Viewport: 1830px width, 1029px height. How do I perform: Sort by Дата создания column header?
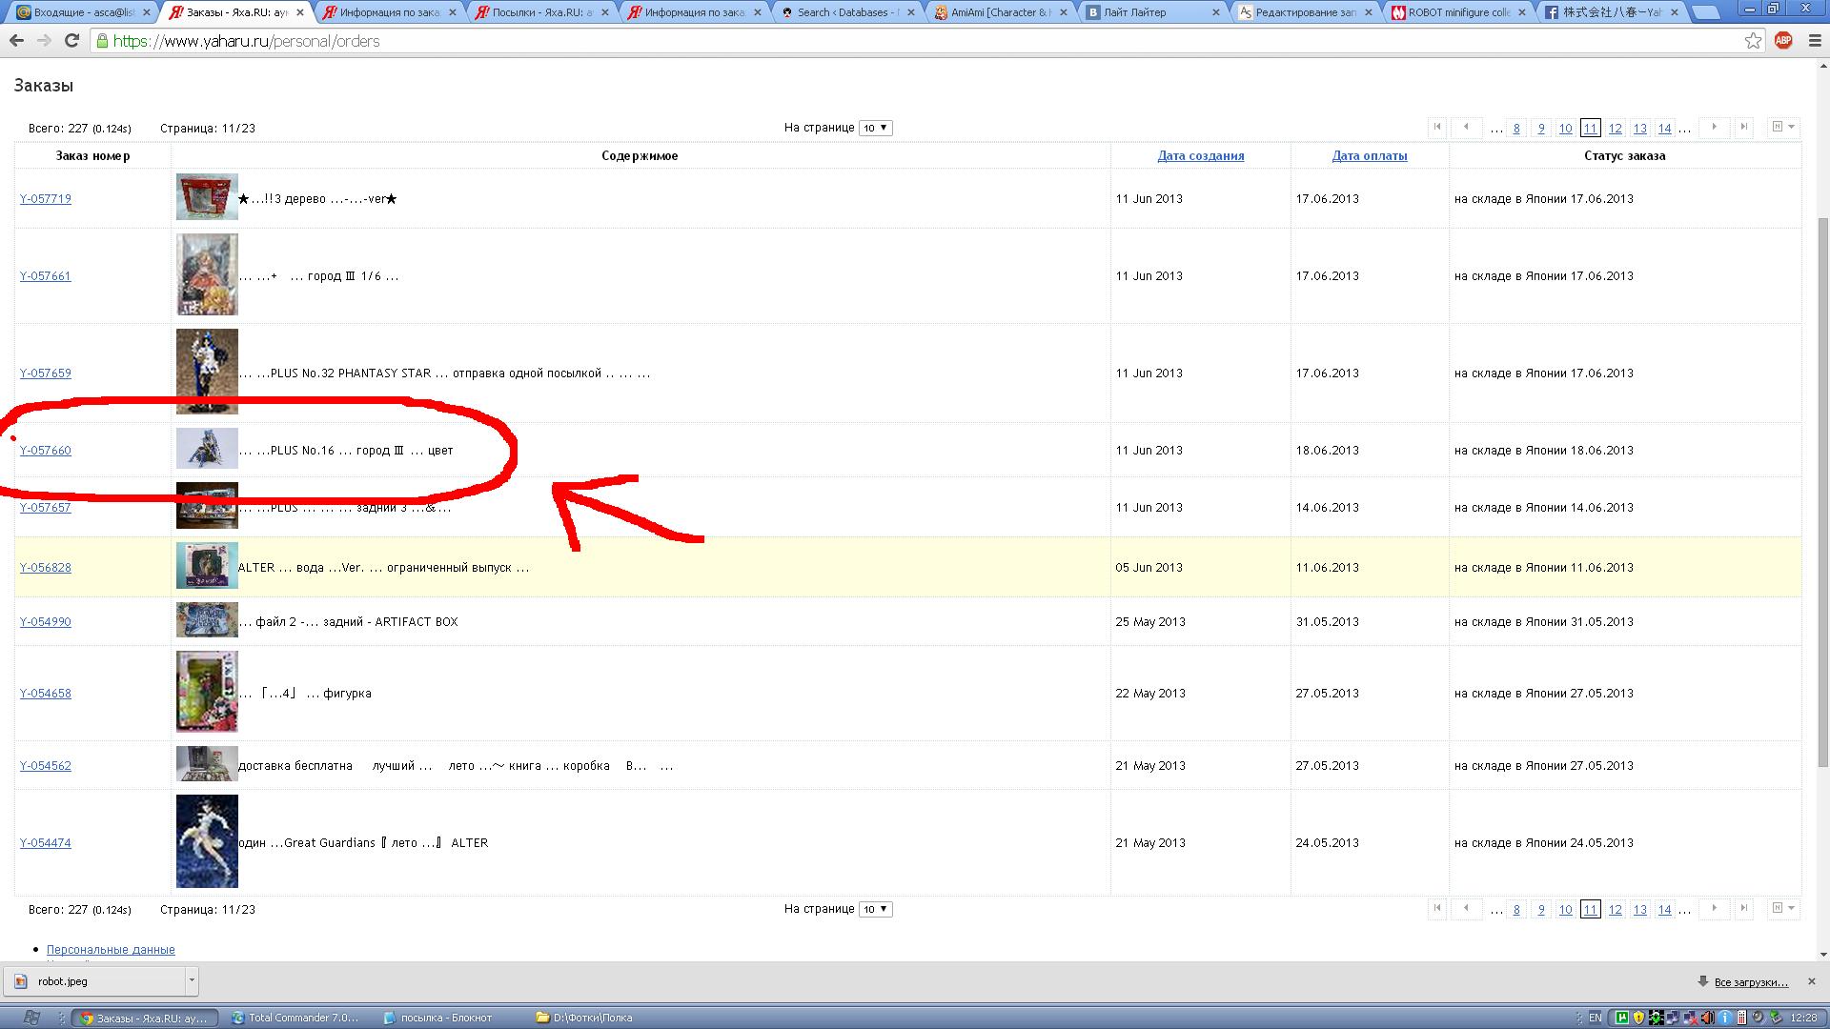point(1200,155)
